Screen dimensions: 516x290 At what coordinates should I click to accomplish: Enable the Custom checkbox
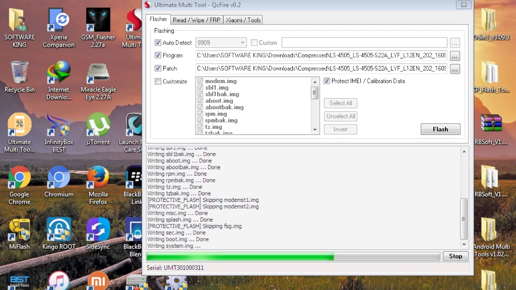(x=254, y=43)
